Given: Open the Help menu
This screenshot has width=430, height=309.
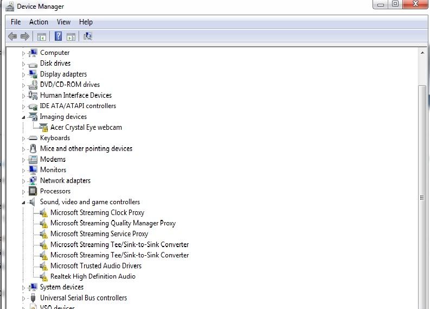Looking at the screenshot, I should [x=86, y=22].
